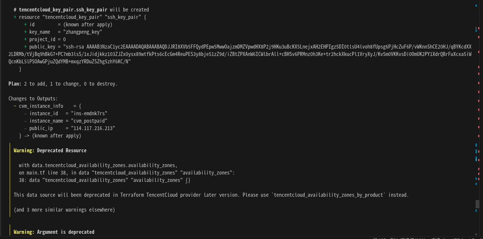The image size is (483, 239).
Task: Click the scrollbar thumb on the right
Action: coord(477,204)
